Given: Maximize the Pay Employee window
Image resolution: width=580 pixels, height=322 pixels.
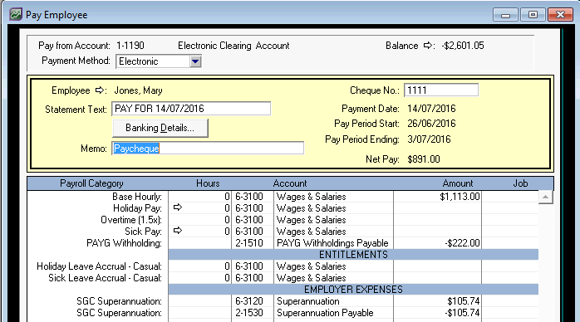Looking at the screenshot, I should coord(533,15).
